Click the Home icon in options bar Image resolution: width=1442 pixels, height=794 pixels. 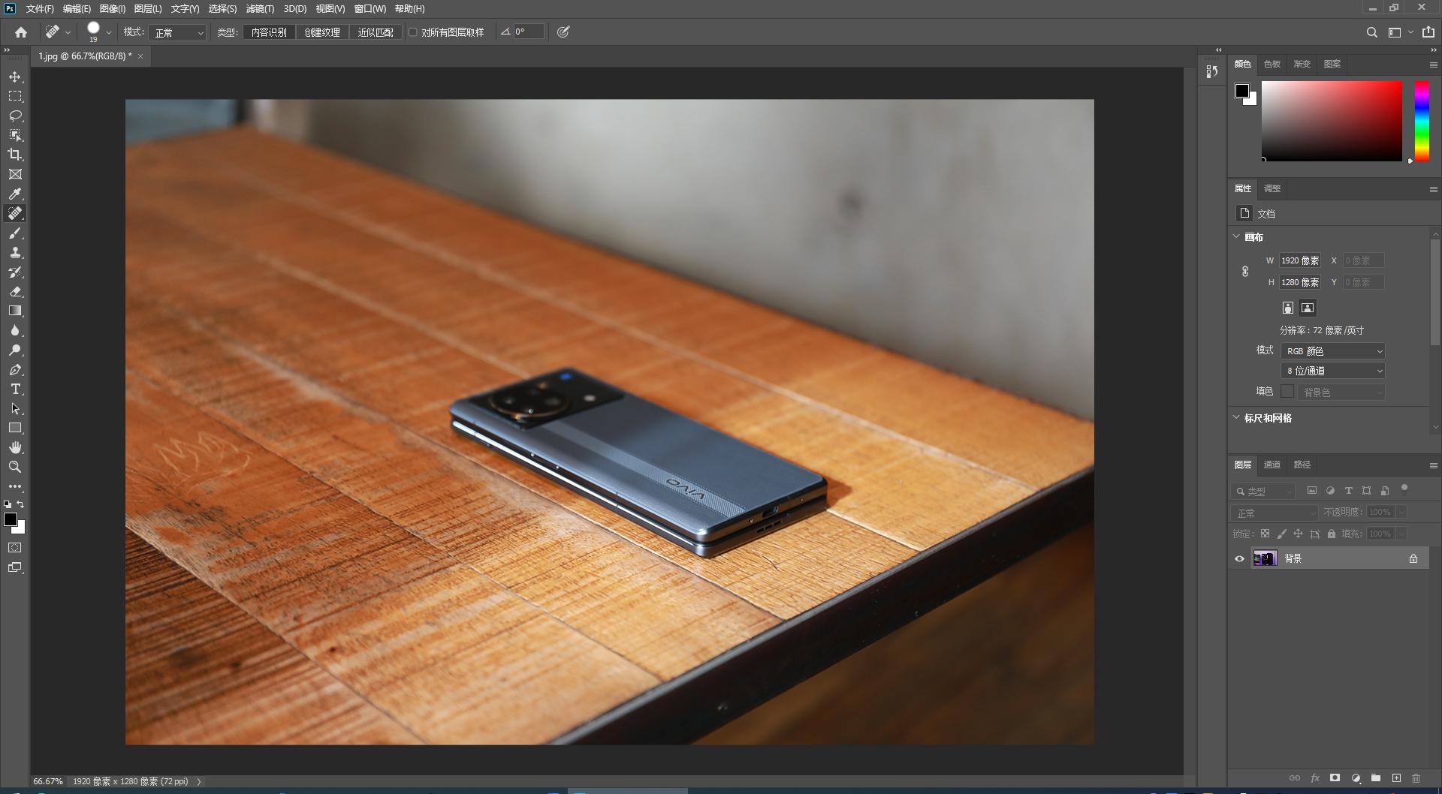(21, 32)
